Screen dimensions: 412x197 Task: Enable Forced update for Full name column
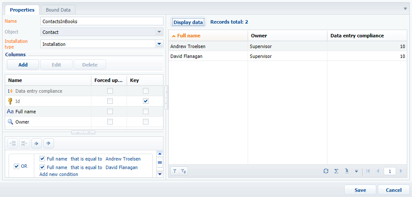110,112
